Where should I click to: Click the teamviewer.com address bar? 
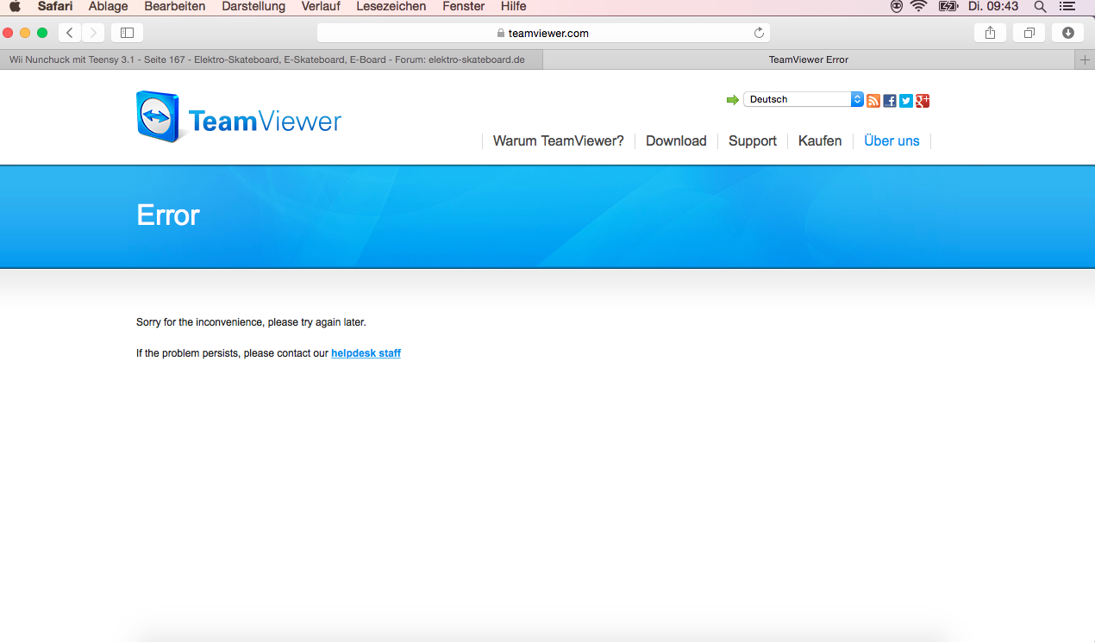pyautogui.click(x=543, y=33)
